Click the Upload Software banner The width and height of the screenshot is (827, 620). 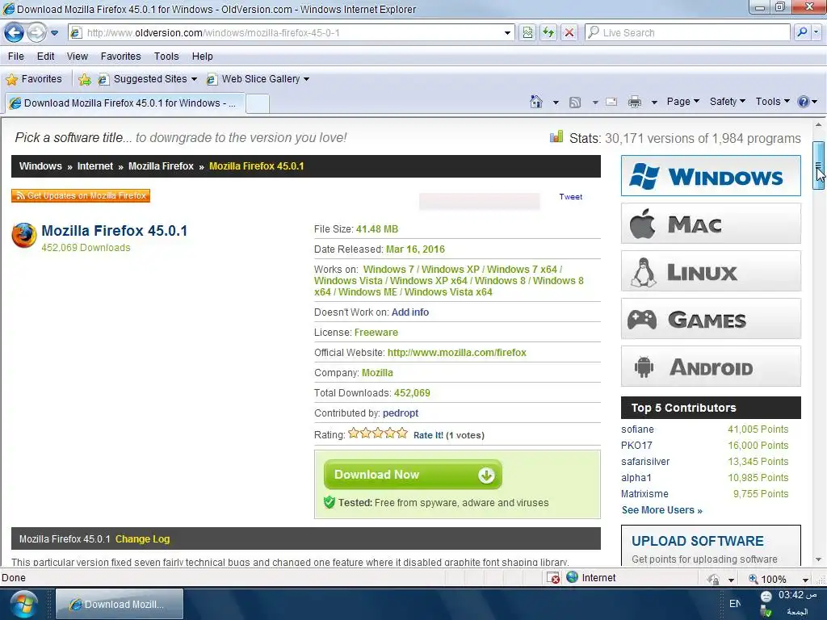pyautogui.click(x=711, y=546)
